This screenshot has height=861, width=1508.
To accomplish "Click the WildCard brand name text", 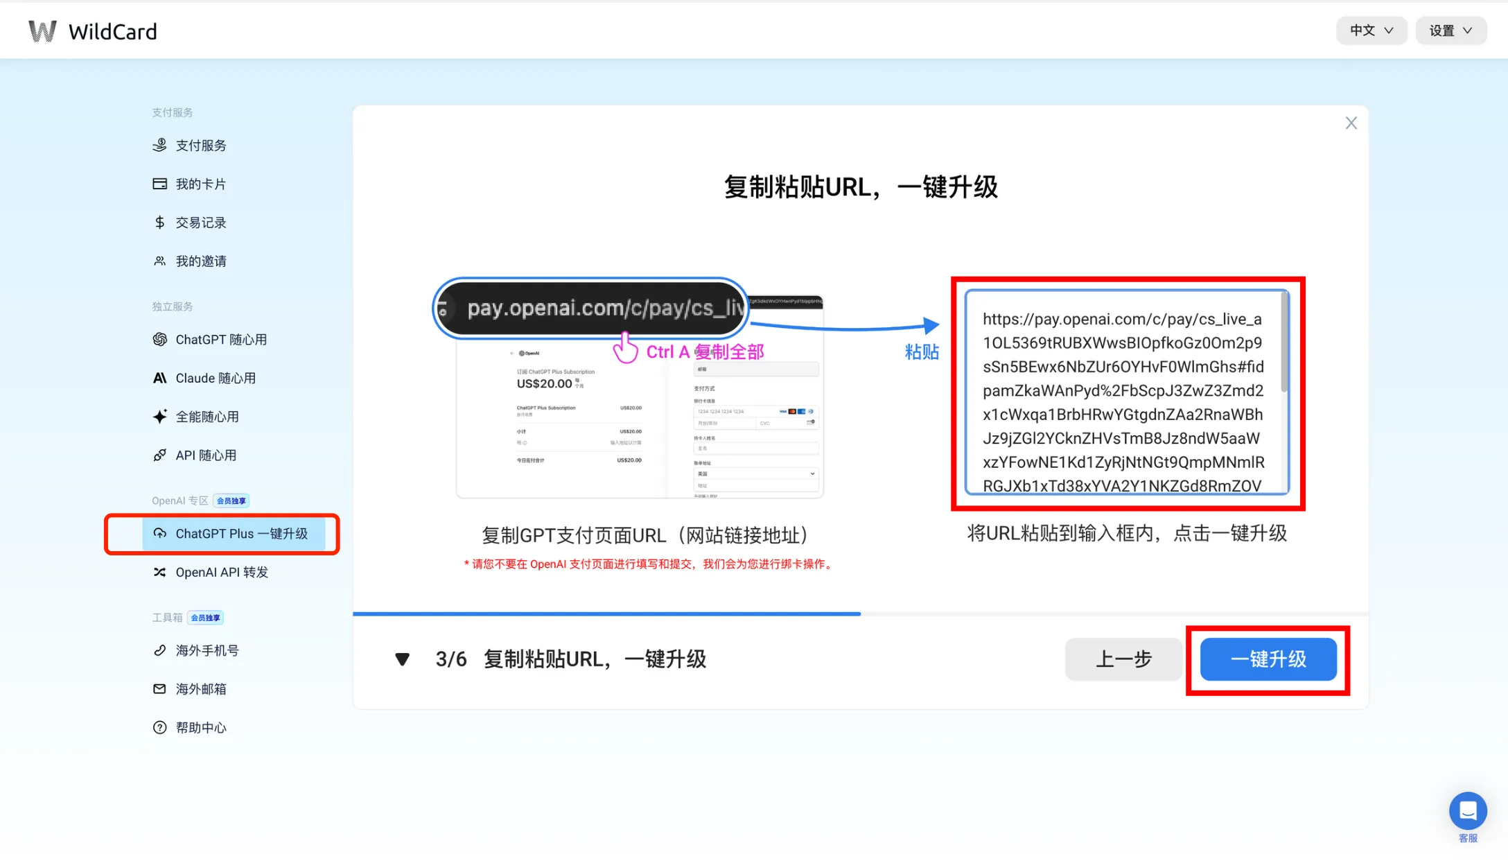I will [113, 31].
